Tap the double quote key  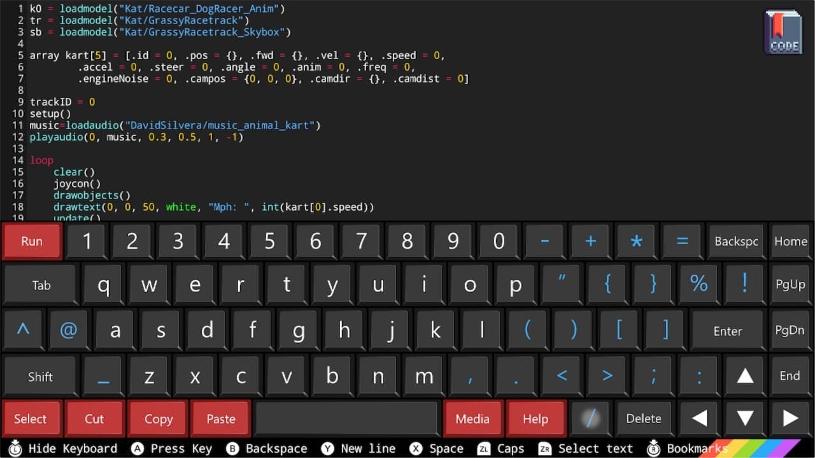pyautogui.click(x=562, y=284)
